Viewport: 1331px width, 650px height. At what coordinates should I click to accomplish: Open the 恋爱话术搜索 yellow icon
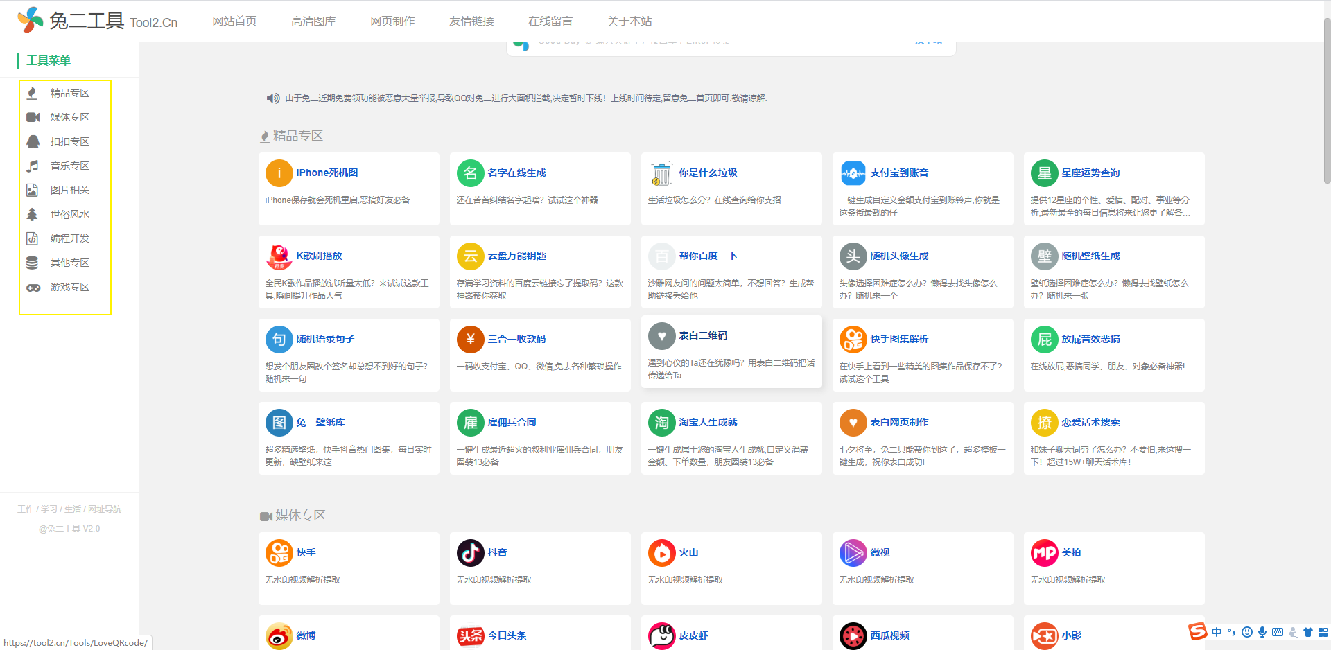pyautogui.click(x=1044, y=423)
